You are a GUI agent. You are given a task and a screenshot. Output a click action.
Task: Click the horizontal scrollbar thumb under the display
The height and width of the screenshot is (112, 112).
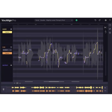54,82
